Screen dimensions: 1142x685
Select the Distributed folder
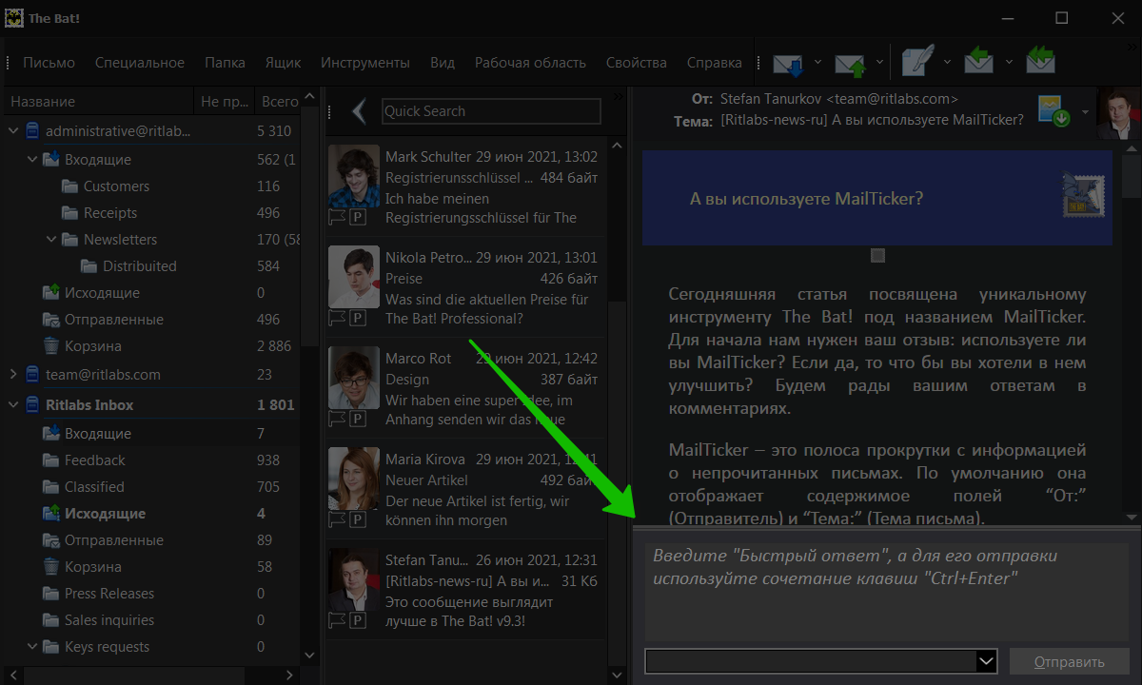pyautogui.click(x=140, y=266)
